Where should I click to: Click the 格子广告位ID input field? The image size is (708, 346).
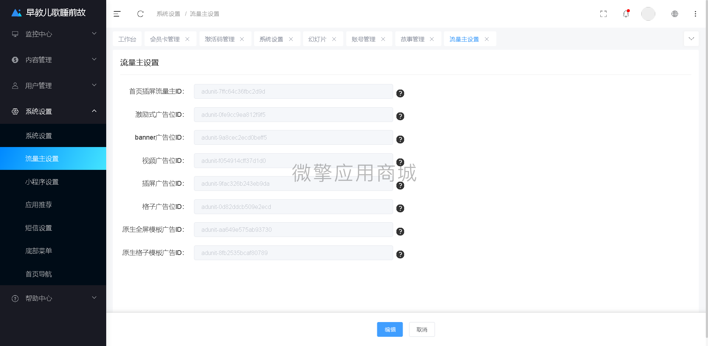(294, 207)
